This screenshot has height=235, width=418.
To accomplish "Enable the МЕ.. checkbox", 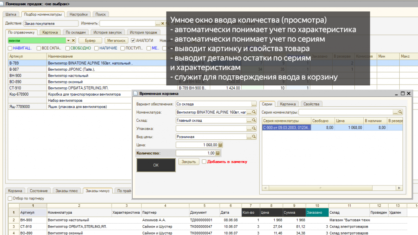I will [149, 48].
